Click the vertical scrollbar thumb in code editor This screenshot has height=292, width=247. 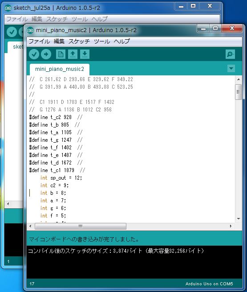point(238,92)
